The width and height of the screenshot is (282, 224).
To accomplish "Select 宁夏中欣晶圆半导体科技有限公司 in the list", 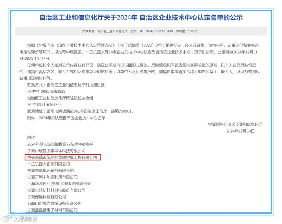I will [x=56, y=151].
